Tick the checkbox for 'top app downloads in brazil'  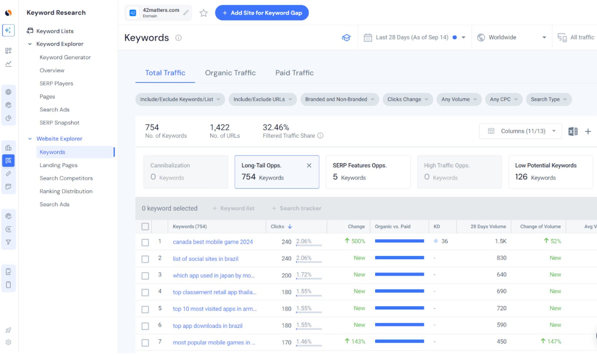[x=145, y=326]
